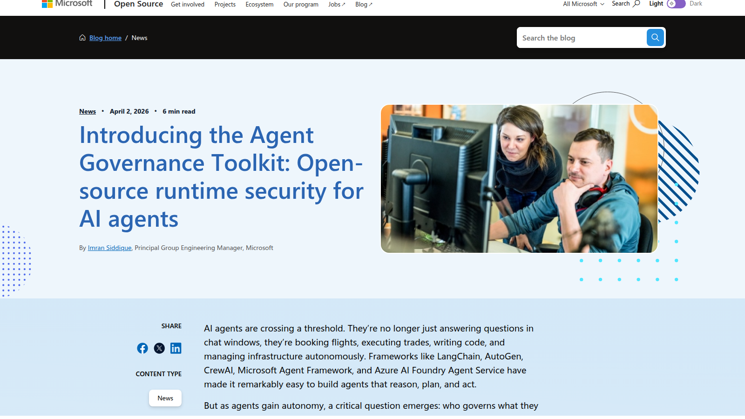
Task: Go to Projects in the navigation
Action: [225, 4]
